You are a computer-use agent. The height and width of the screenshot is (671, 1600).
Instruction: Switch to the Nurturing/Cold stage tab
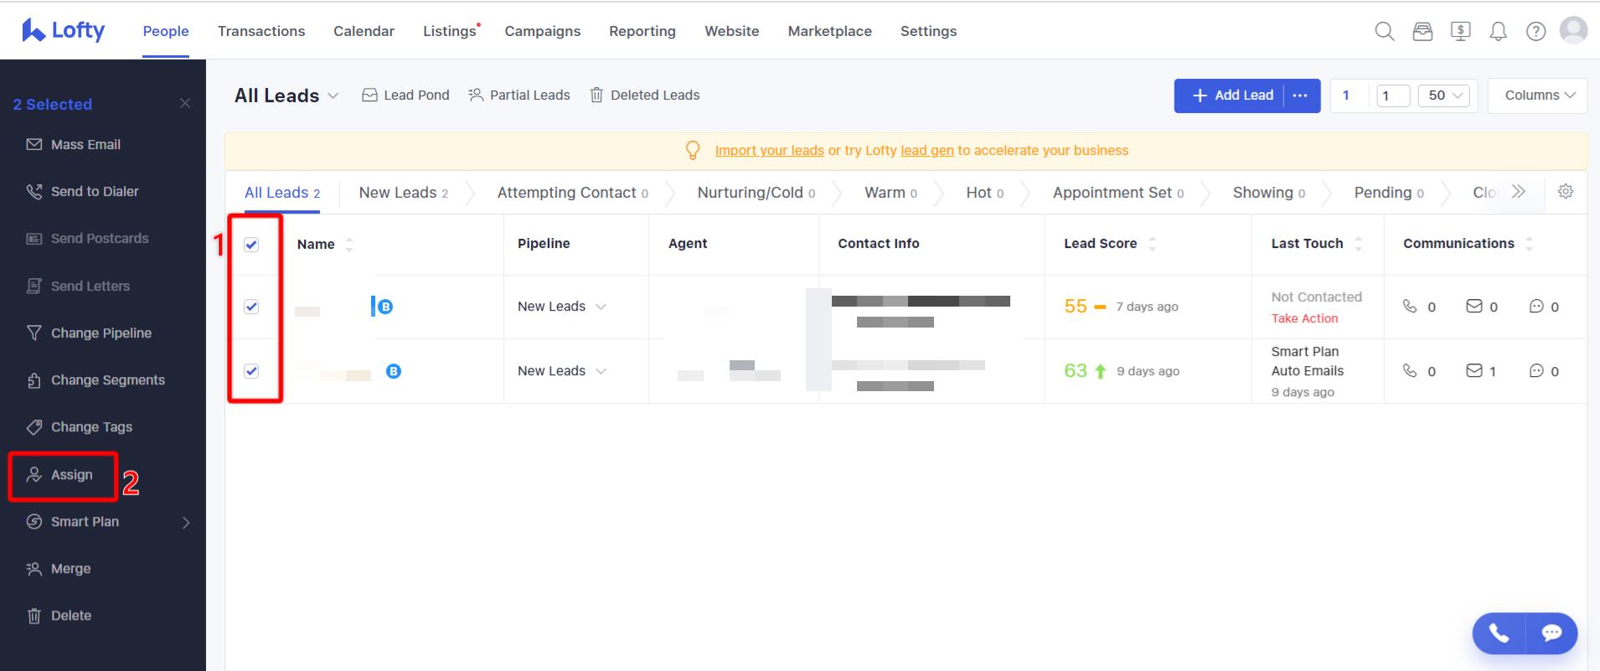pos(756,193)
